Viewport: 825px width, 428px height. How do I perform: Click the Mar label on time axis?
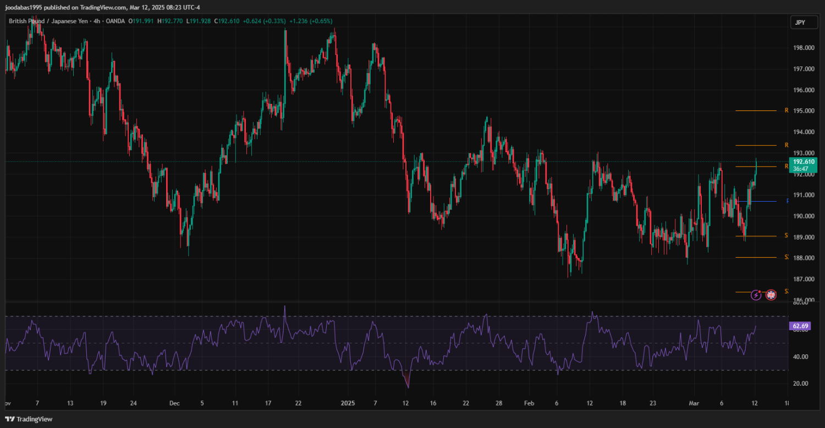point(695,403)
